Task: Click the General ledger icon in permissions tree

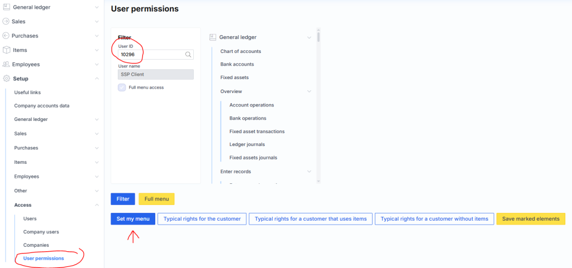Action: 212,37
